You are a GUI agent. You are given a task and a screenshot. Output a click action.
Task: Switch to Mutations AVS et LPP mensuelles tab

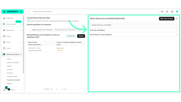65,30
